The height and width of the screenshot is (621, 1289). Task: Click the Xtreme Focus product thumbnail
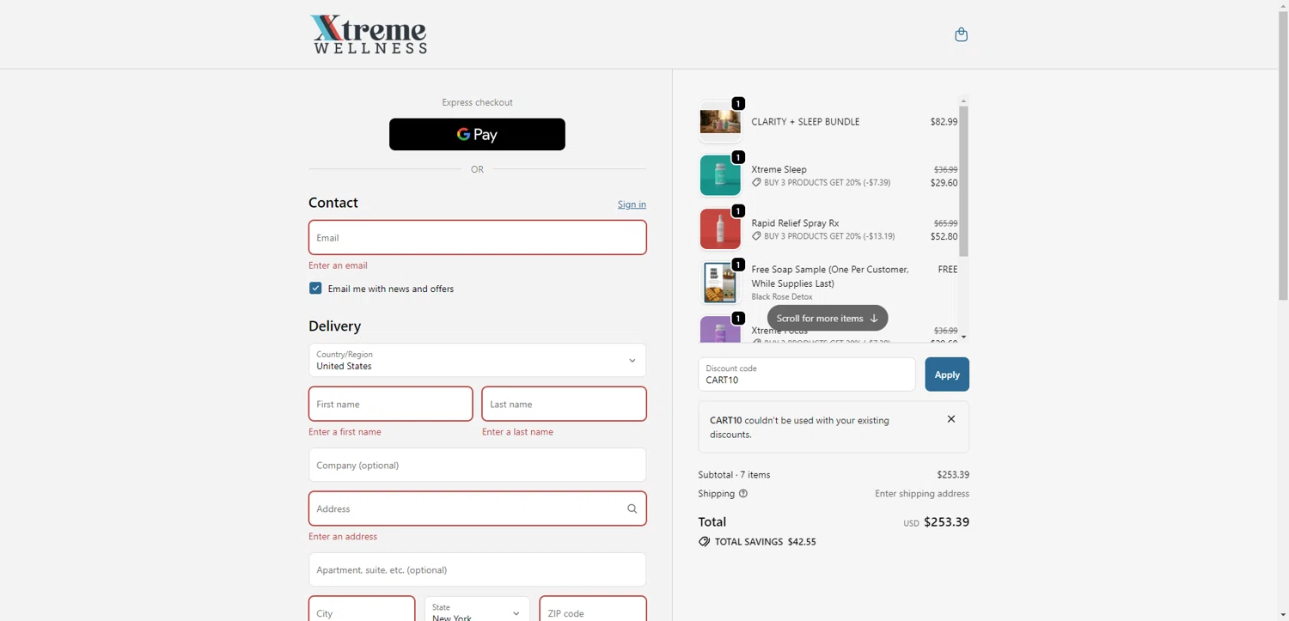click(720, 330)
